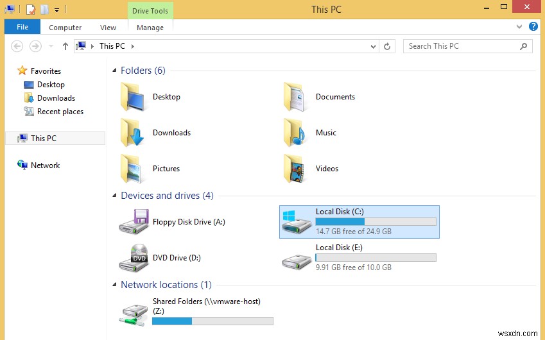The image size is (545, 340).
Task: Click the Documents folder label
Action: (335, 97)
